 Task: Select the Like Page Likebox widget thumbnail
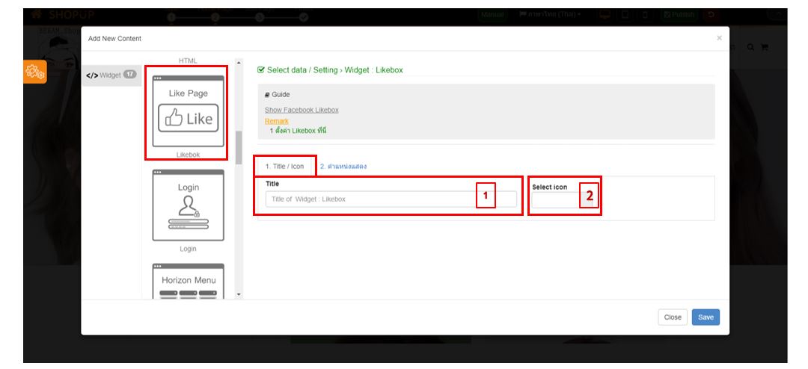tap(188, 112)
